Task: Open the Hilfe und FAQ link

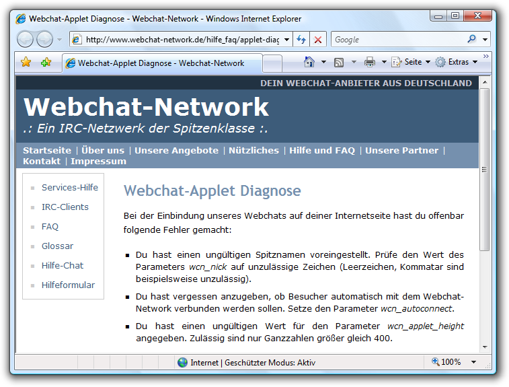Action: (x=322, y=151)
